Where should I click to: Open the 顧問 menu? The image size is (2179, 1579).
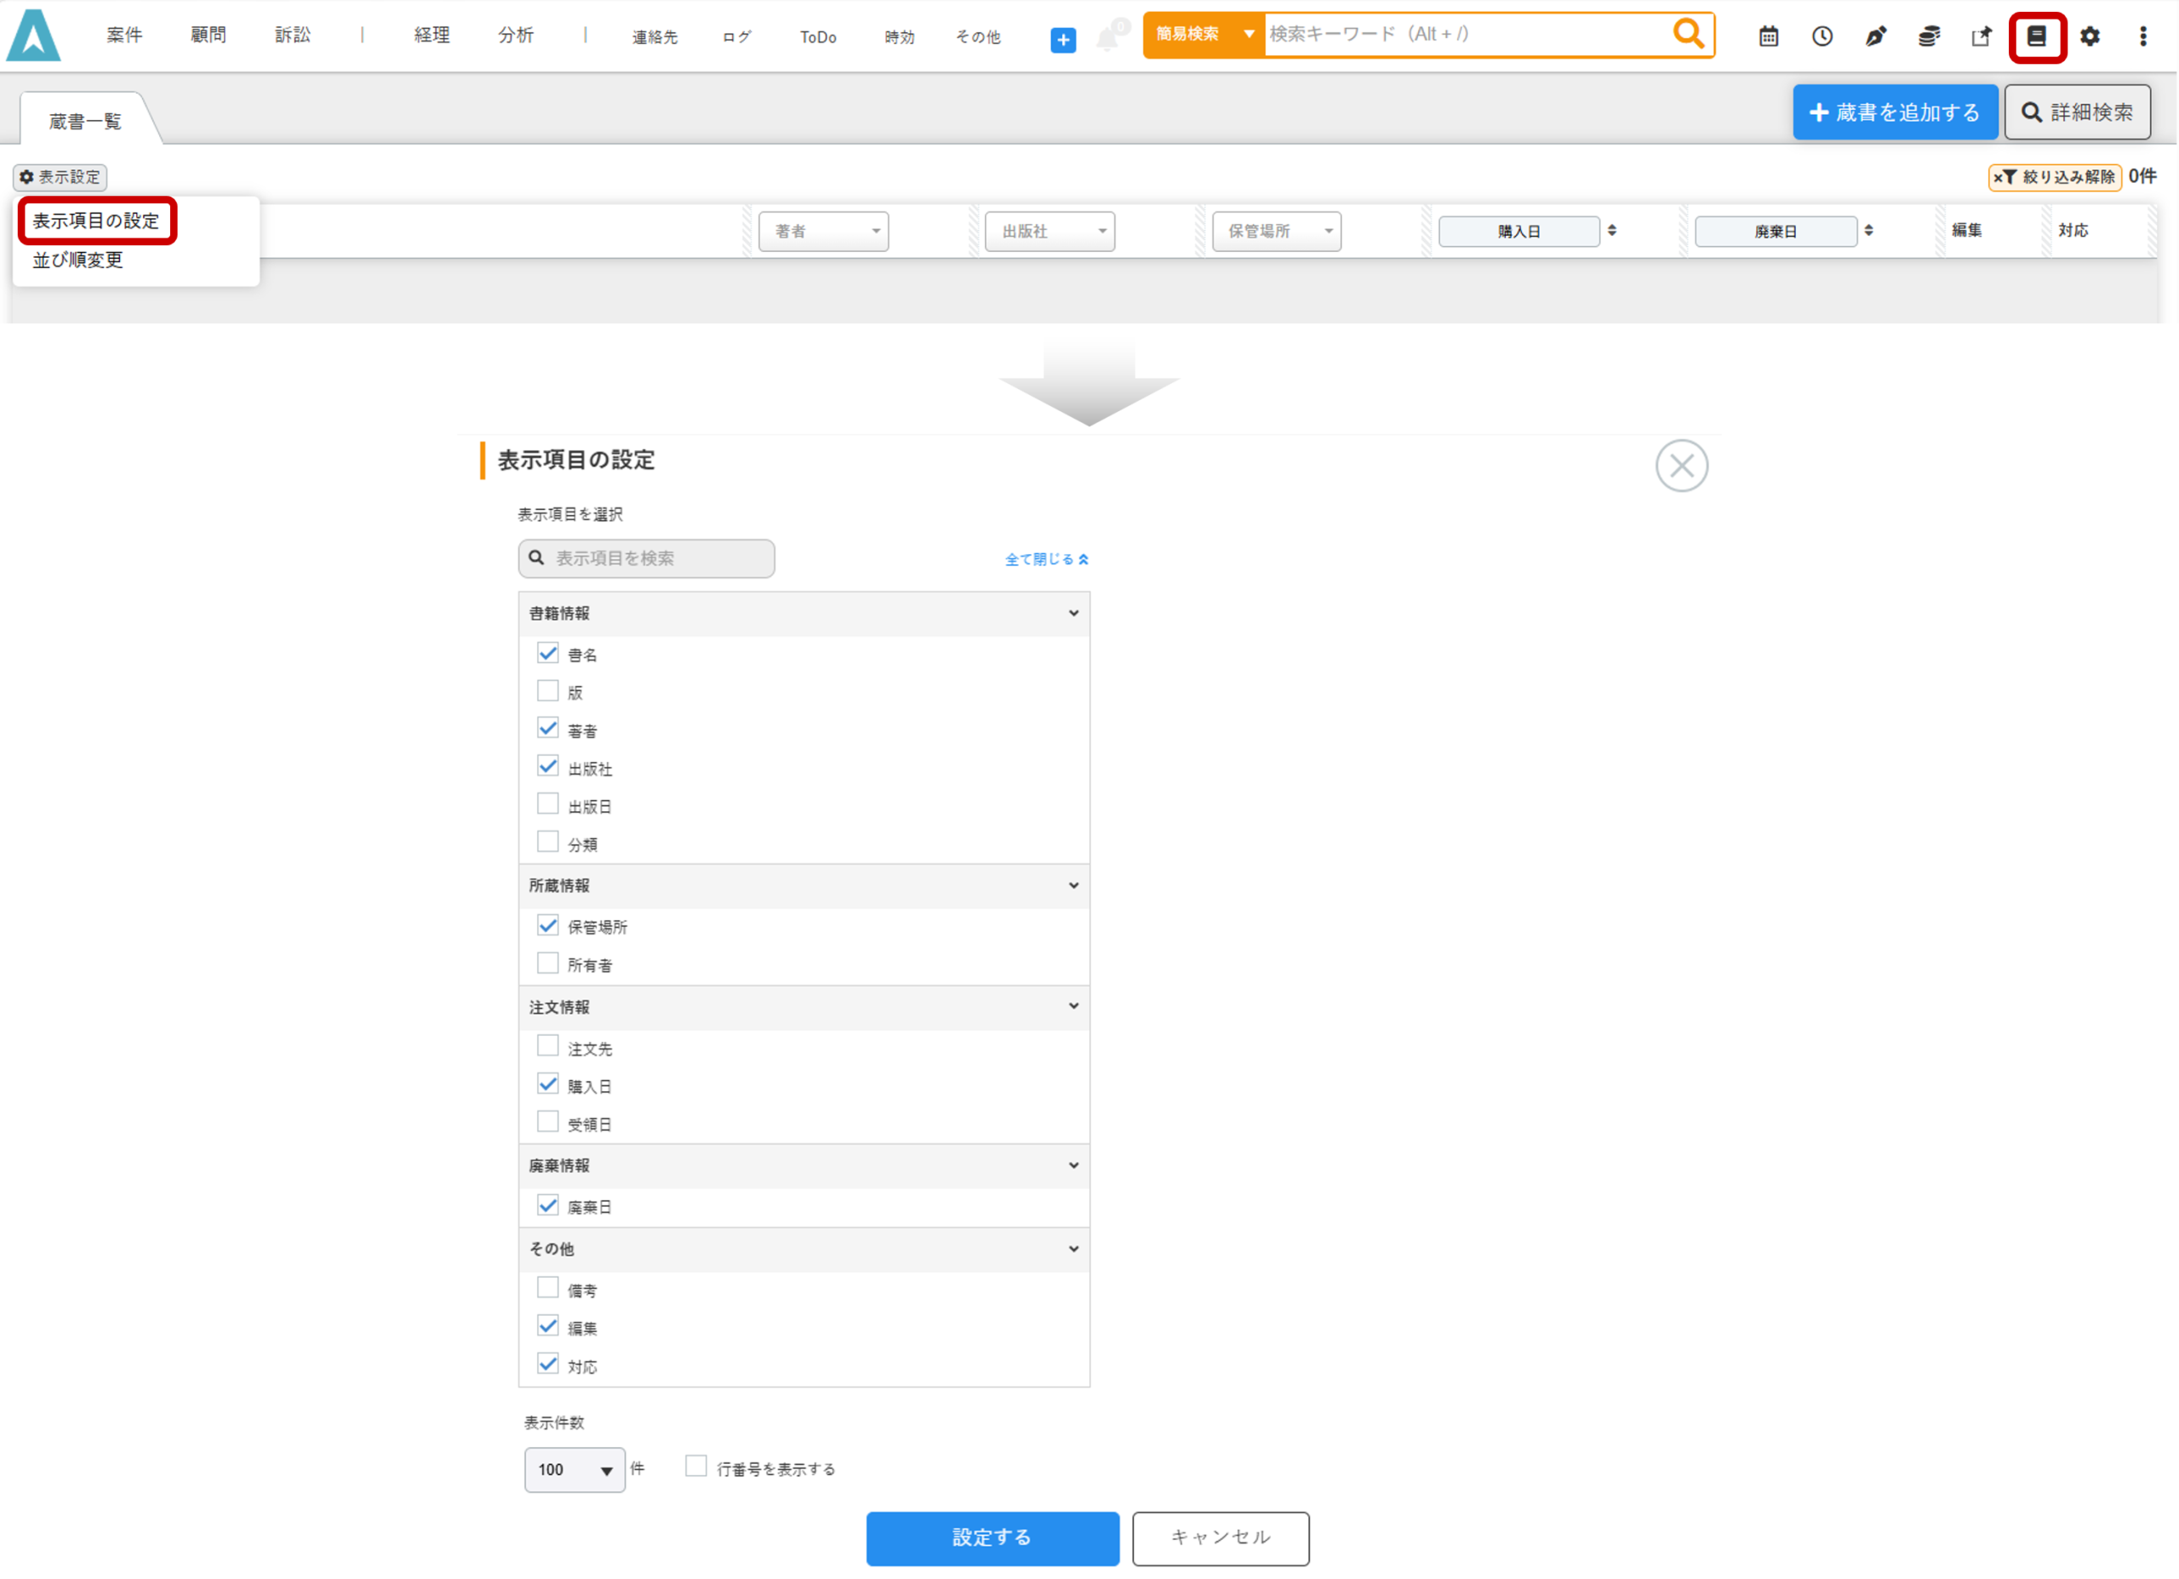[x=209, y=36]
